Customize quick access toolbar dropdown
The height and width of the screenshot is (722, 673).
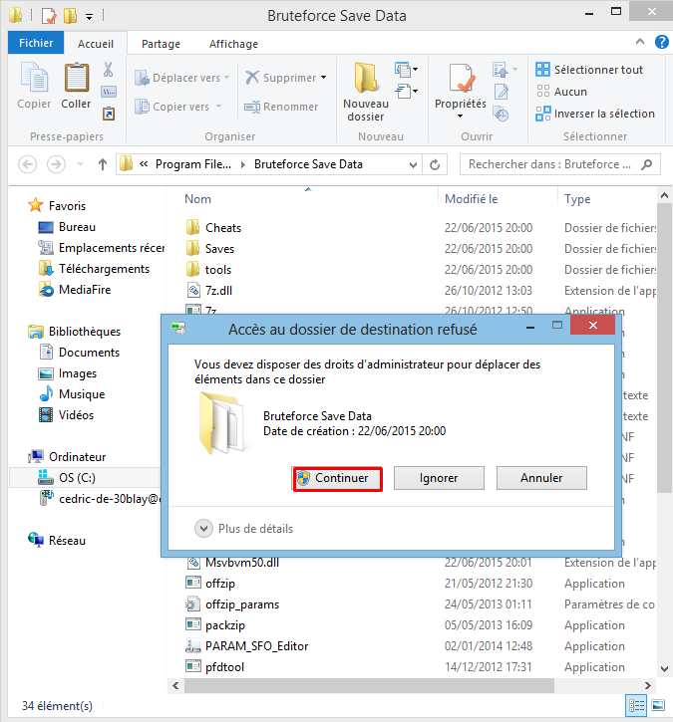pyautogui.click(x=90, y=17)
